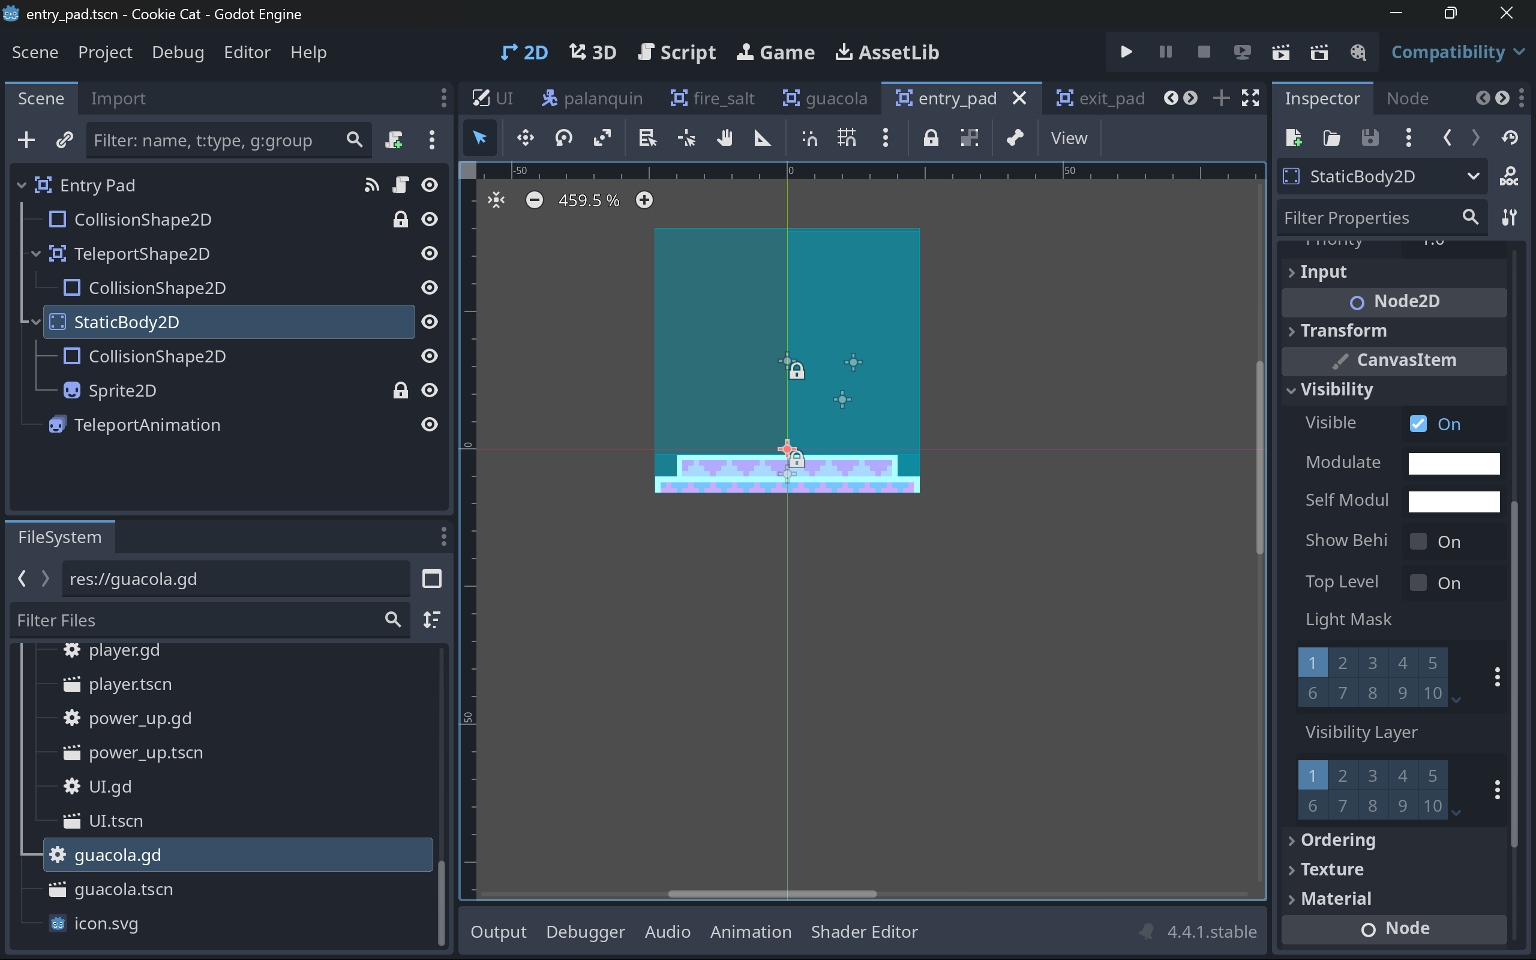Viewport: 1536px width, 960px height.
Task: Expand the Transform section
Action: (x=1343, y=331)
